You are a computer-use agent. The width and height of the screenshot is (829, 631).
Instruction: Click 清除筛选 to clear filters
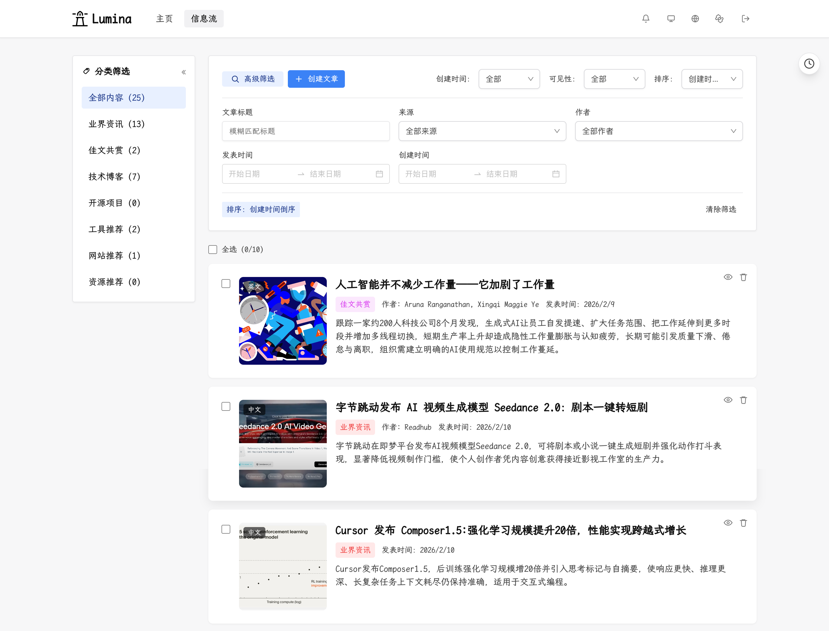(720, 209)
